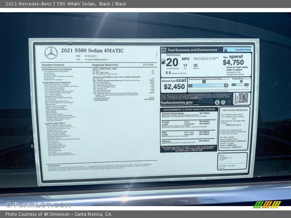Click the greenhouse gas rating scale bar
This screenshot has width=291, height=218.
coord(208,85)
